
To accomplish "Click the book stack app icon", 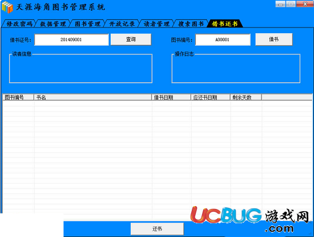I will point(7,7).
